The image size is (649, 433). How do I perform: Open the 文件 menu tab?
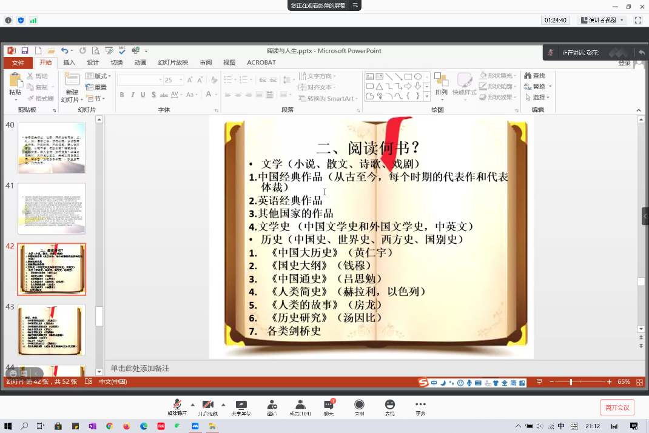tap(18, 62)
